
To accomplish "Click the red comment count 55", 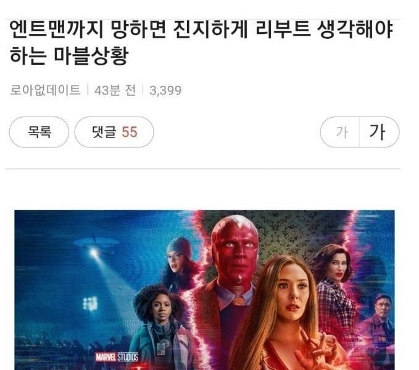I will tap(130, 132).
